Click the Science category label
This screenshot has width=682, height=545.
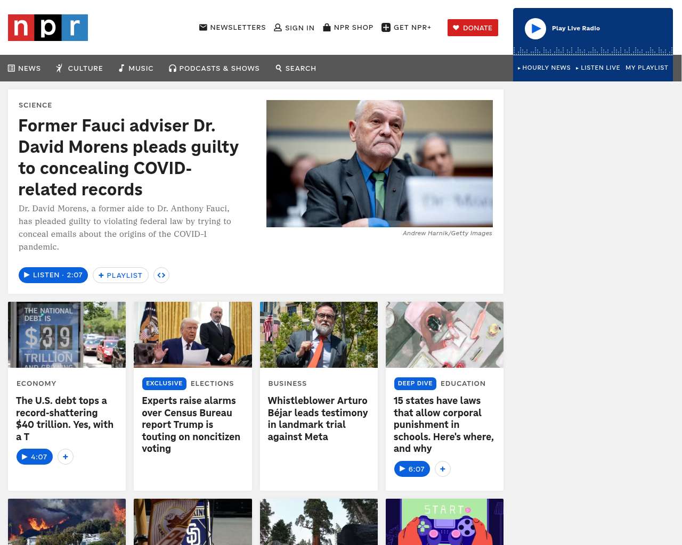[35, 105]
